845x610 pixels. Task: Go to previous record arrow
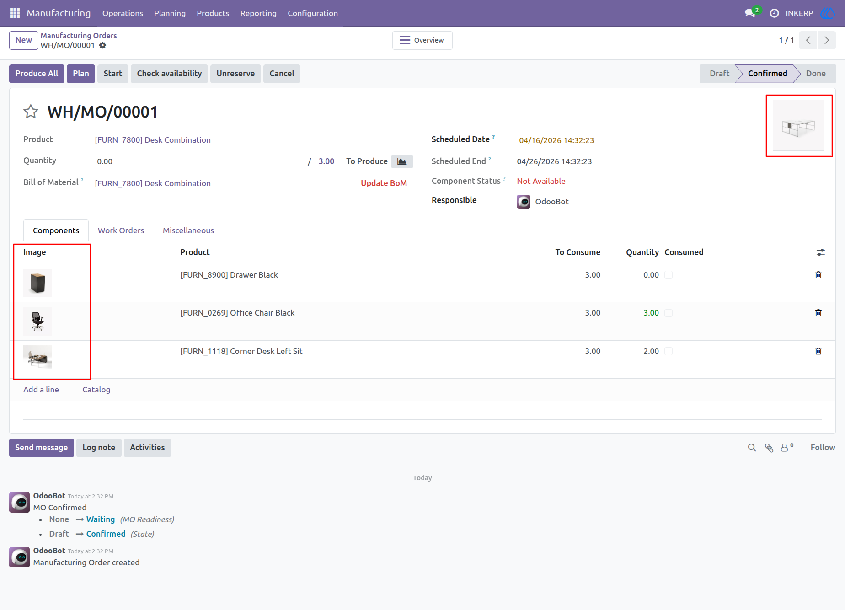coord(808,40)
